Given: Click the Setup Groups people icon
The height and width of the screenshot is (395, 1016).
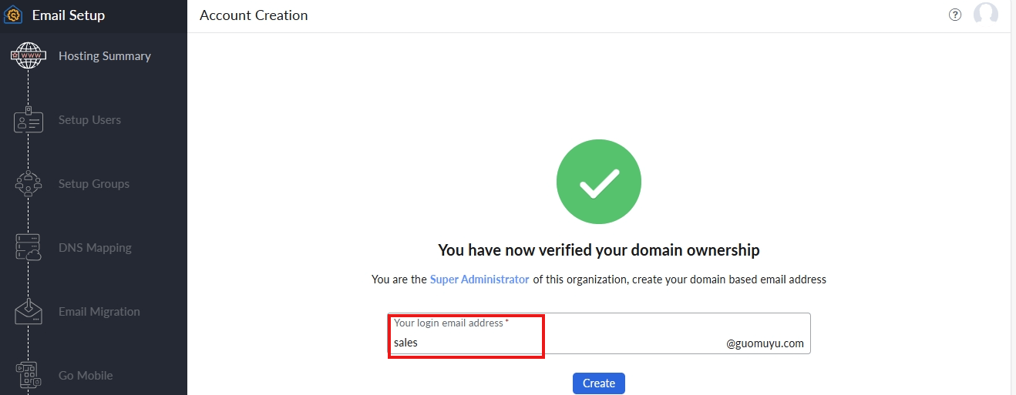Looking at the screenshot, I should point(29,184).
